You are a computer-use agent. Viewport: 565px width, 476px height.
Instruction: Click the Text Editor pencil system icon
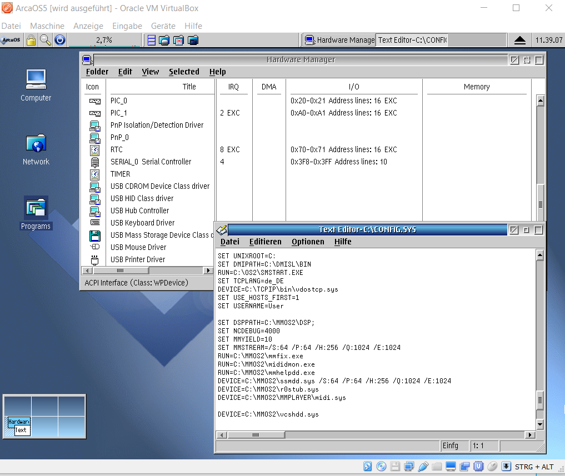(x=222, y=229)
